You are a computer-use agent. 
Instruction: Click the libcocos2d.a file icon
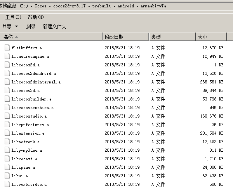click(7, 65)
